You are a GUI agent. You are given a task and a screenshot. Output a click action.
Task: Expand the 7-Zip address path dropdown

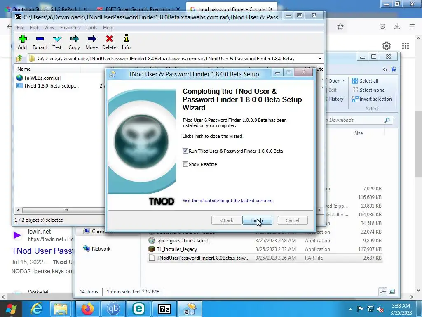tap(320, 59)
